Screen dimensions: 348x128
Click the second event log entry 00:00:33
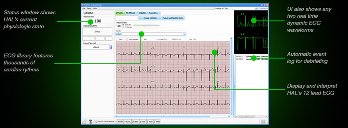pos(252,59)
